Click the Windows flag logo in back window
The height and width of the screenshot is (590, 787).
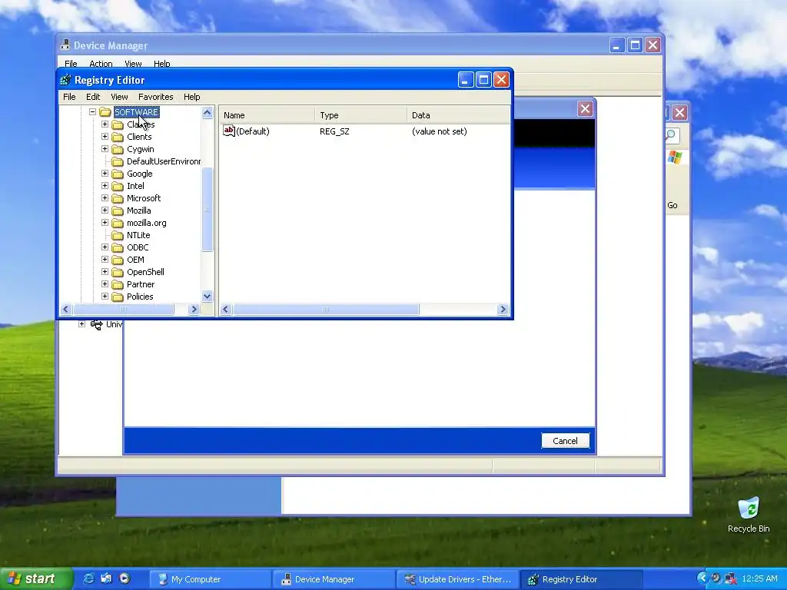coord(675,157)
